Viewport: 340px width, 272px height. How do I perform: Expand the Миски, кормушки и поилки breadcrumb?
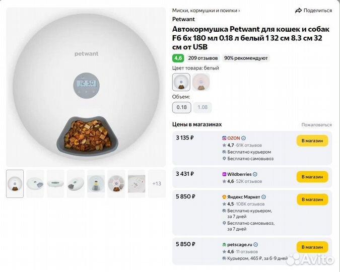coord(206,10)
